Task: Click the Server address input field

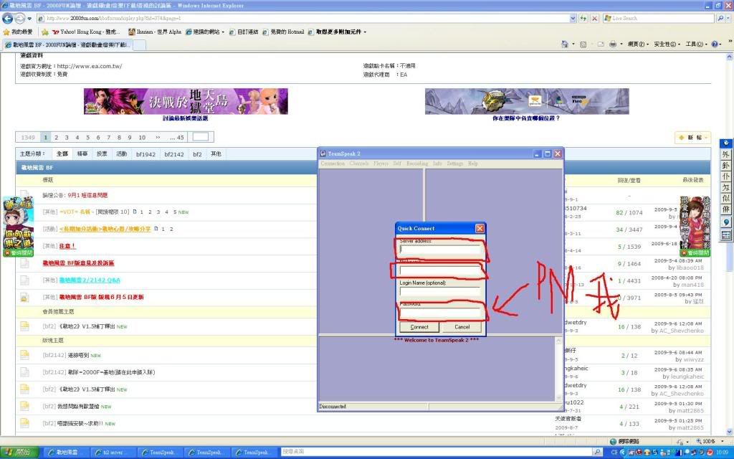Action: (x=439, y=250)
